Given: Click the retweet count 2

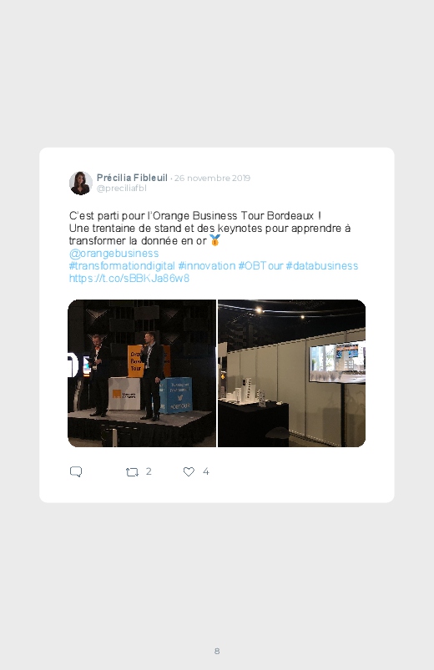Looking at the screenshot, I should [149, 471].
